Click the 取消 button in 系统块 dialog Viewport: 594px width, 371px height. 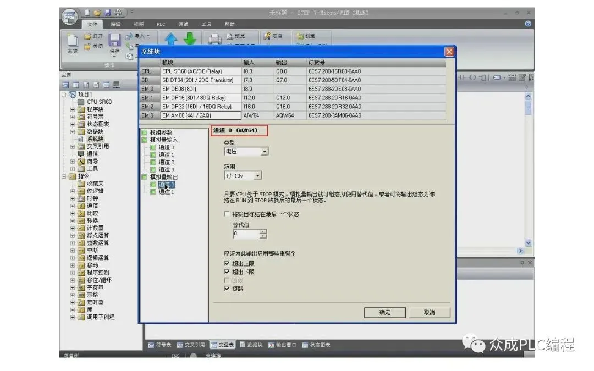(x=429, y=312)
